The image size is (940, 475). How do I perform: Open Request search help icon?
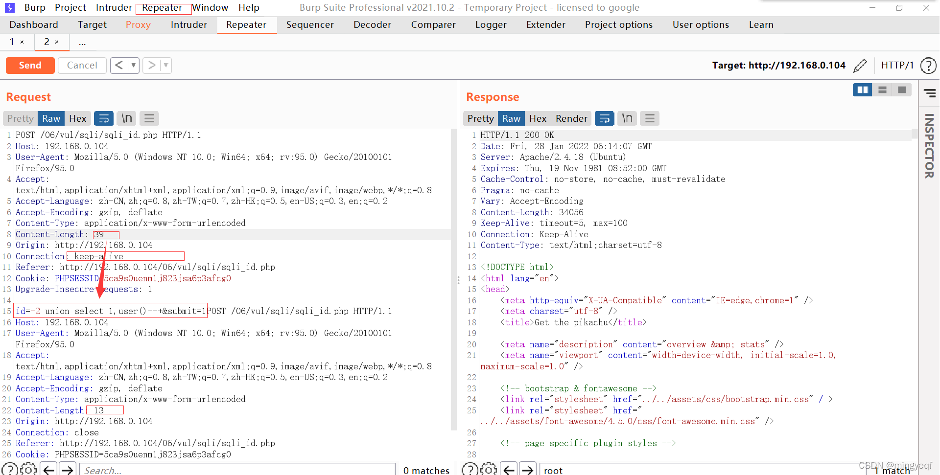tap(10, 470)
